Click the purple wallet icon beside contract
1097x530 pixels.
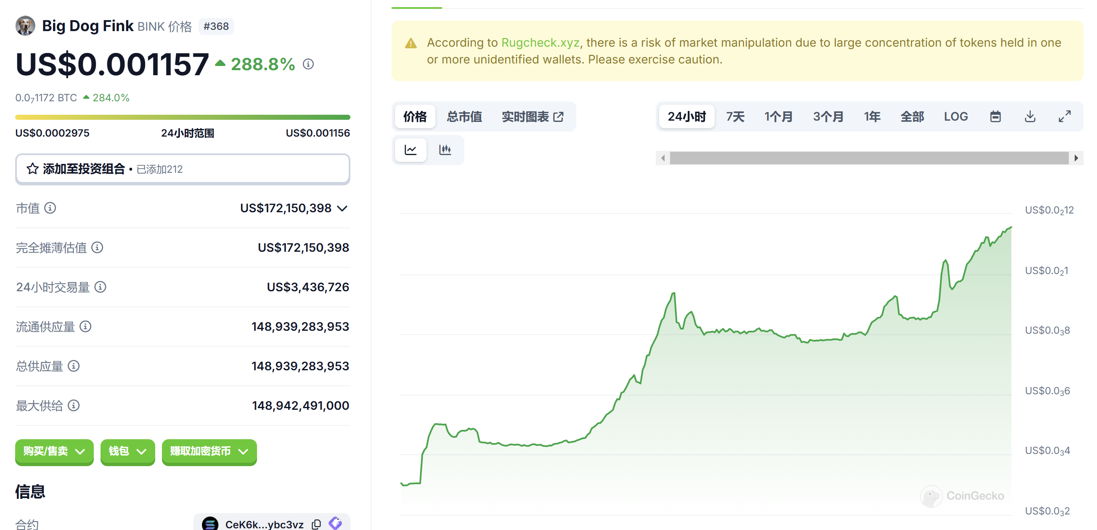336,523
